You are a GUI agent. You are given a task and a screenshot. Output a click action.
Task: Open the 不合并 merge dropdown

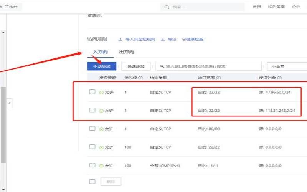click(x=286, y=66)
